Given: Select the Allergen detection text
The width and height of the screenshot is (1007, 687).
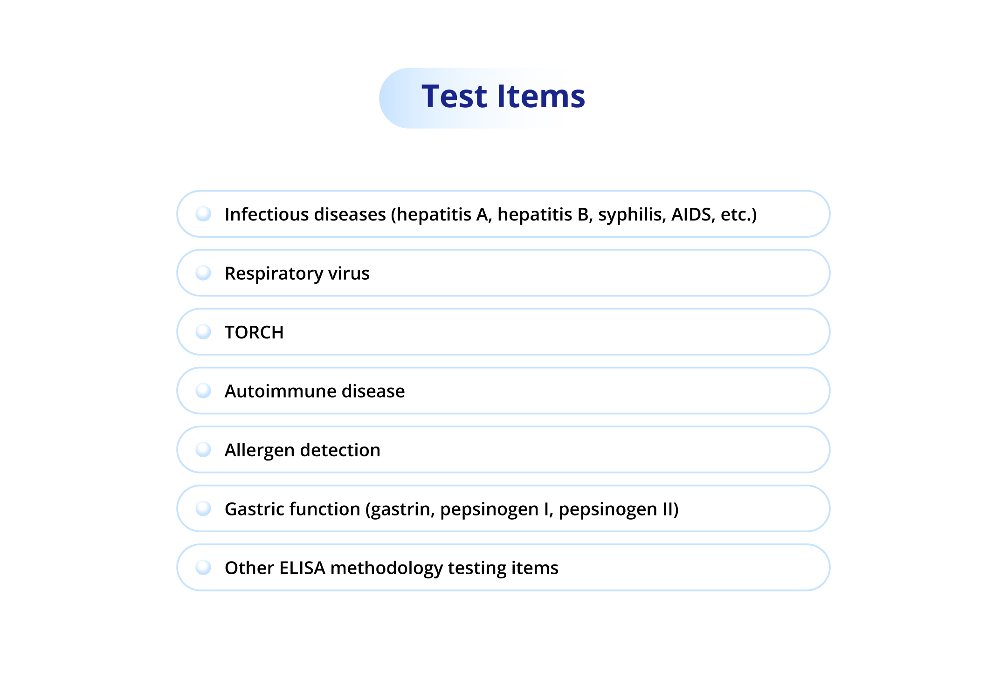Looking at the screenshot, I should pyautogui.click(x=303, y=450).
